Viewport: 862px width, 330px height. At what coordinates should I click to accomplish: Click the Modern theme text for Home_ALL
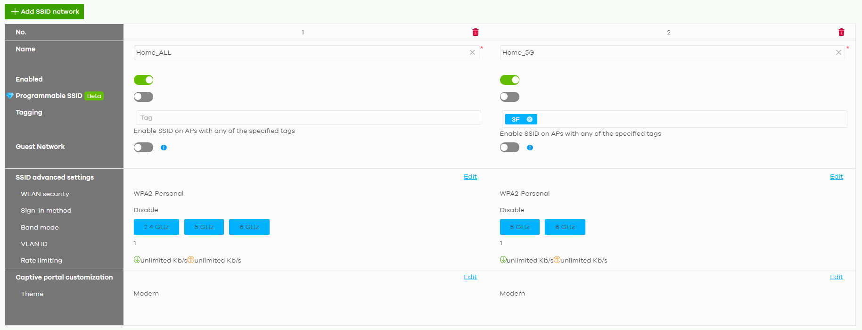point(146,293)
